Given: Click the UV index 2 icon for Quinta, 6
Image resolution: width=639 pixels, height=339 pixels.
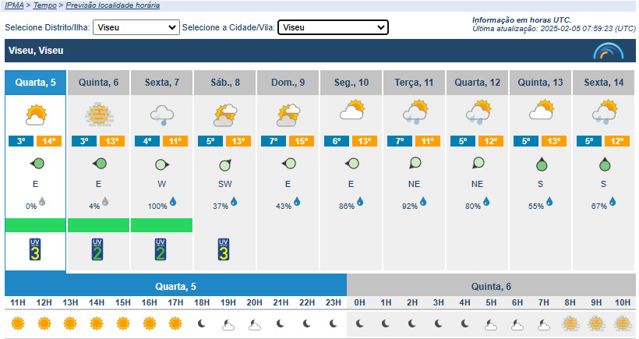Looking at the screenshot, I should (x=97, y=249).
